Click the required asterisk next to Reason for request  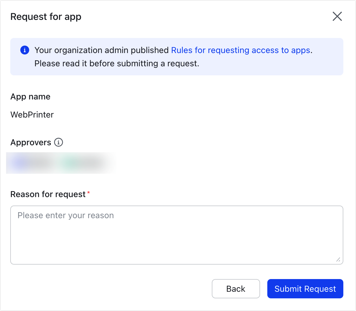pyautogui.click(x=88, y=192)
